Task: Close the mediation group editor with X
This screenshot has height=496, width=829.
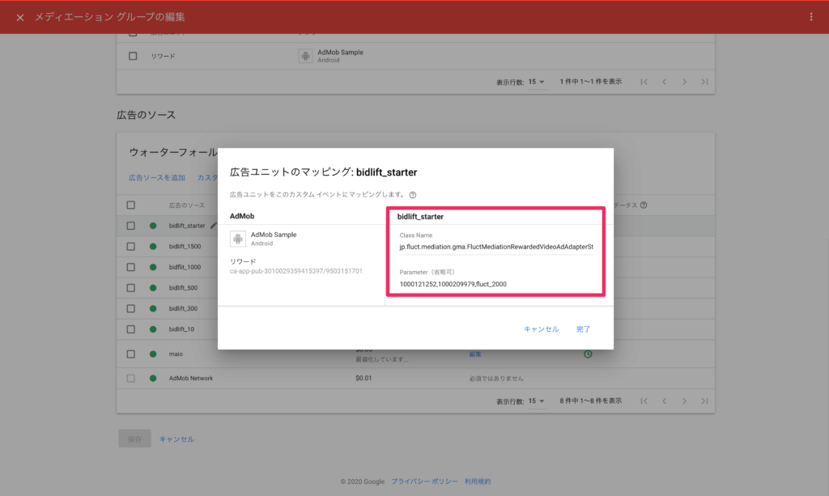Action: pyautogui.click(x=20, y=18)
